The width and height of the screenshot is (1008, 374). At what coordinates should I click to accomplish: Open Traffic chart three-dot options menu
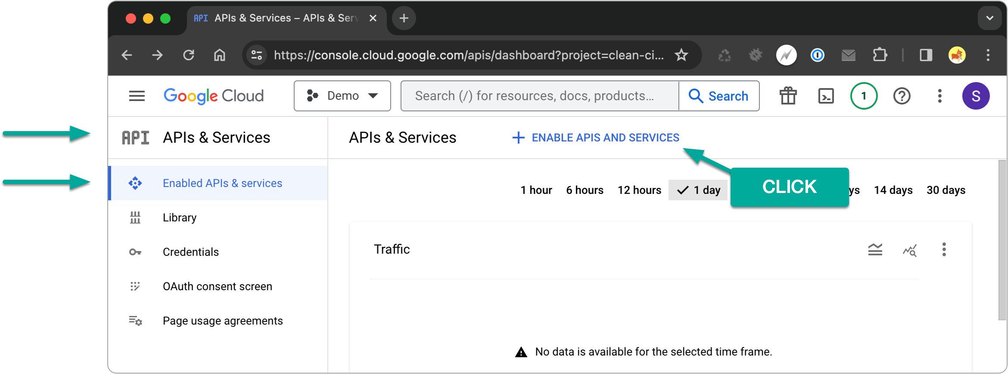coord(944,249)
